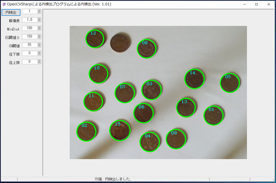Screen dimensions: 276x183
Task: Minimize the circle detection window
Action: coord(244,4)
